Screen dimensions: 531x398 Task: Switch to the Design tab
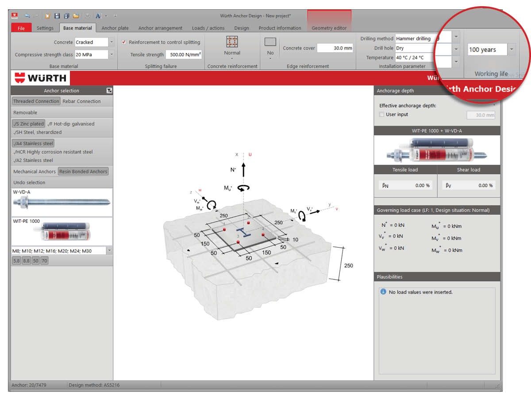(x=242, y=28)
